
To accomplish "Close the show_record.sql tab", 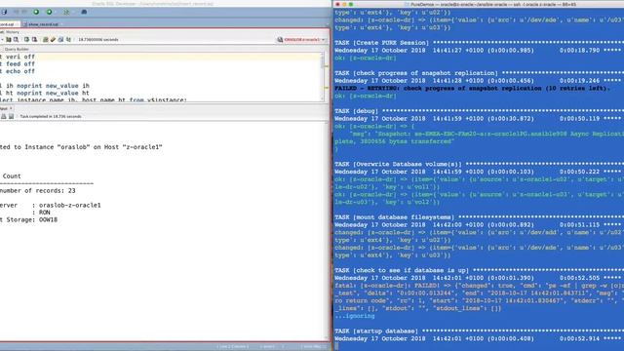I will [x=61, y=24].
